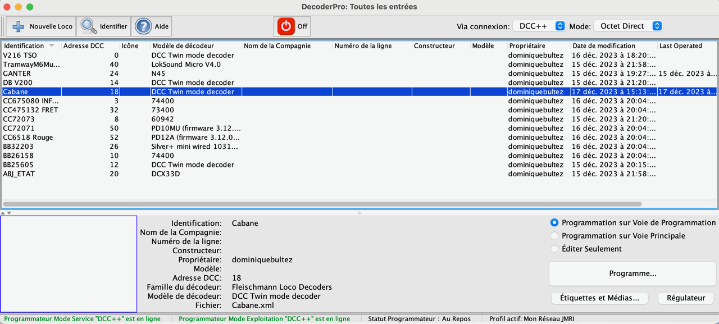Viewport: 719px width, 324px height.
Task: Select the BB32203 roster row
Action: tap(359, 147)
